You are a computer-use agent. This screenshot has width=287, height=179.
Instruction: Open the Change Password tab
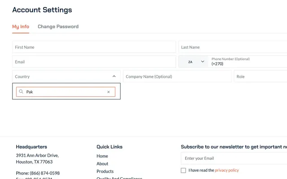click(x=58, y=27)
